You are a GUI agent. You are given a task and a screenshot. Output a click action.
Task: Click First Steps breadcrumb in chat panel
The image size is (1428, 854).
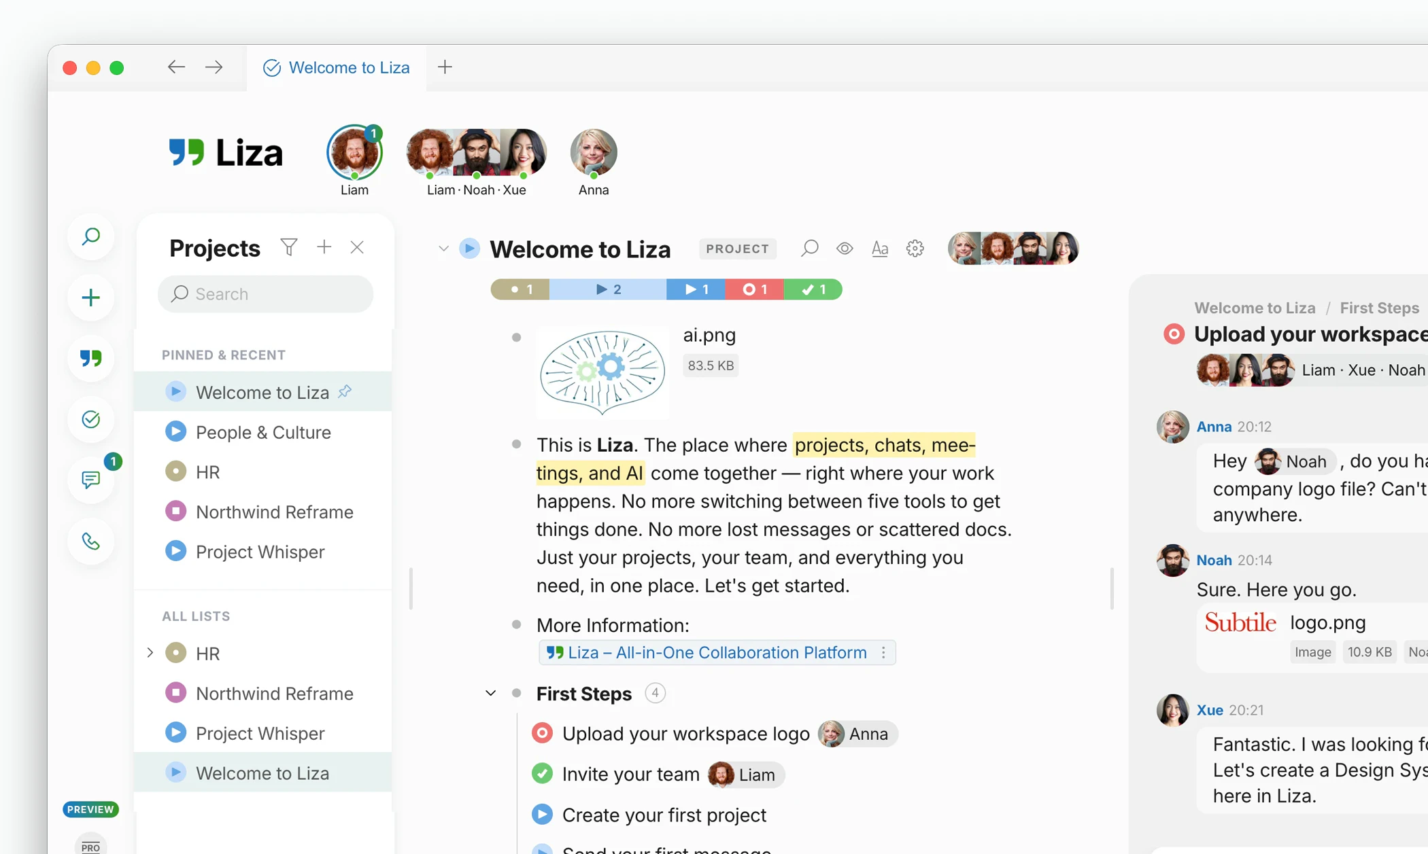coord(1379,308)
